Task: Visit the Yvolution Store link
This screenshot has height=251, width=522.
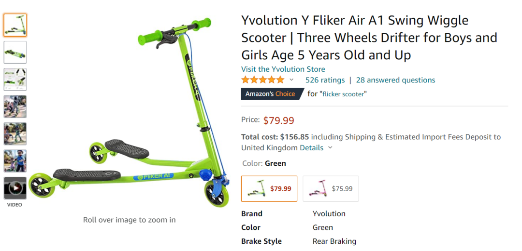Action: tap(283, 69)
